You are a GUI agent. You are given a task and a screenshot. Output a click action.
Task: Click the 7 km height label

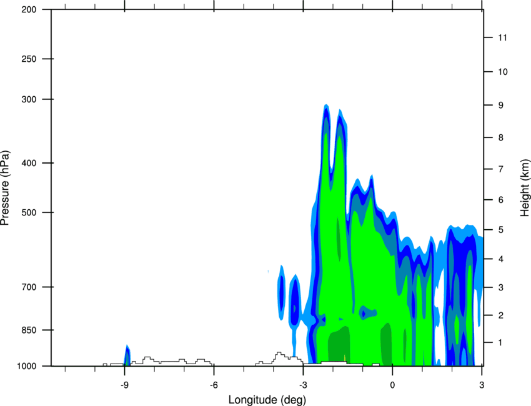click(x=501, y=169)
